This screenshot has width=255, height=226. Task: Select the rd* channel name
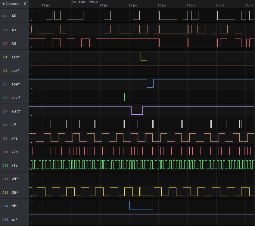[14, 206]
